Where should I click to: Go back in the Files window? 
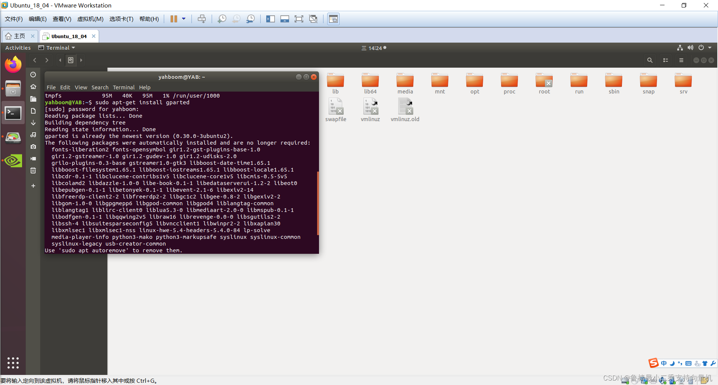[x=34, y=60]
